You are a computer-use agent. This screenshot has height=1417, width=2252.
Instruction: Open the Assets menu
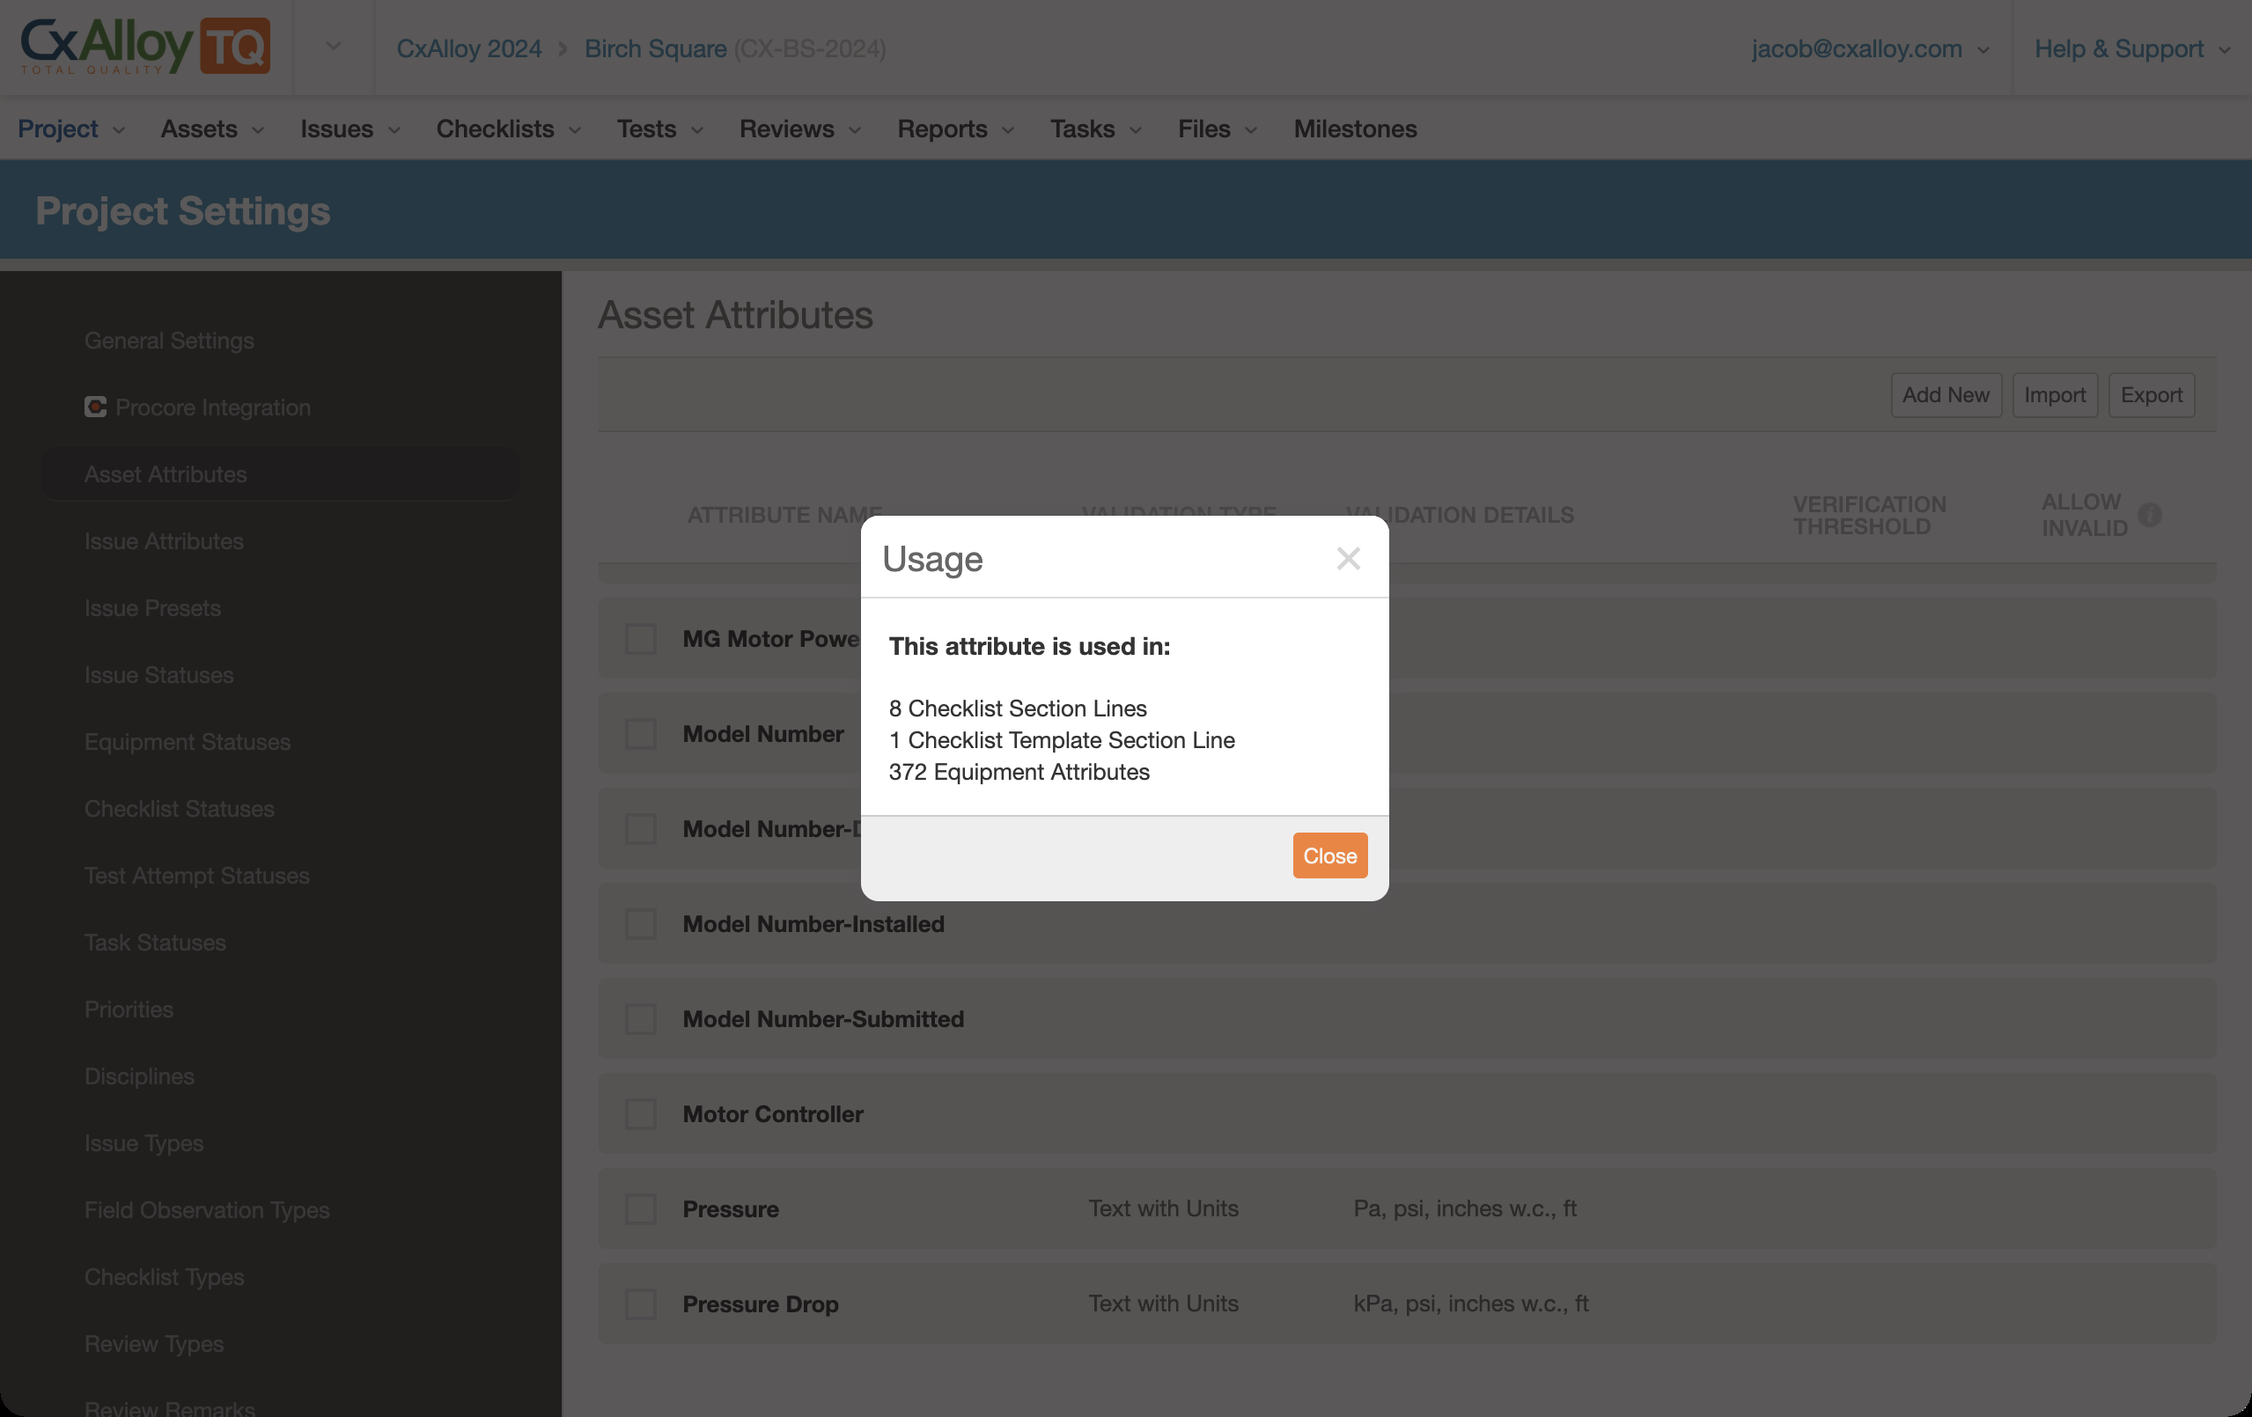pos(212,128)
